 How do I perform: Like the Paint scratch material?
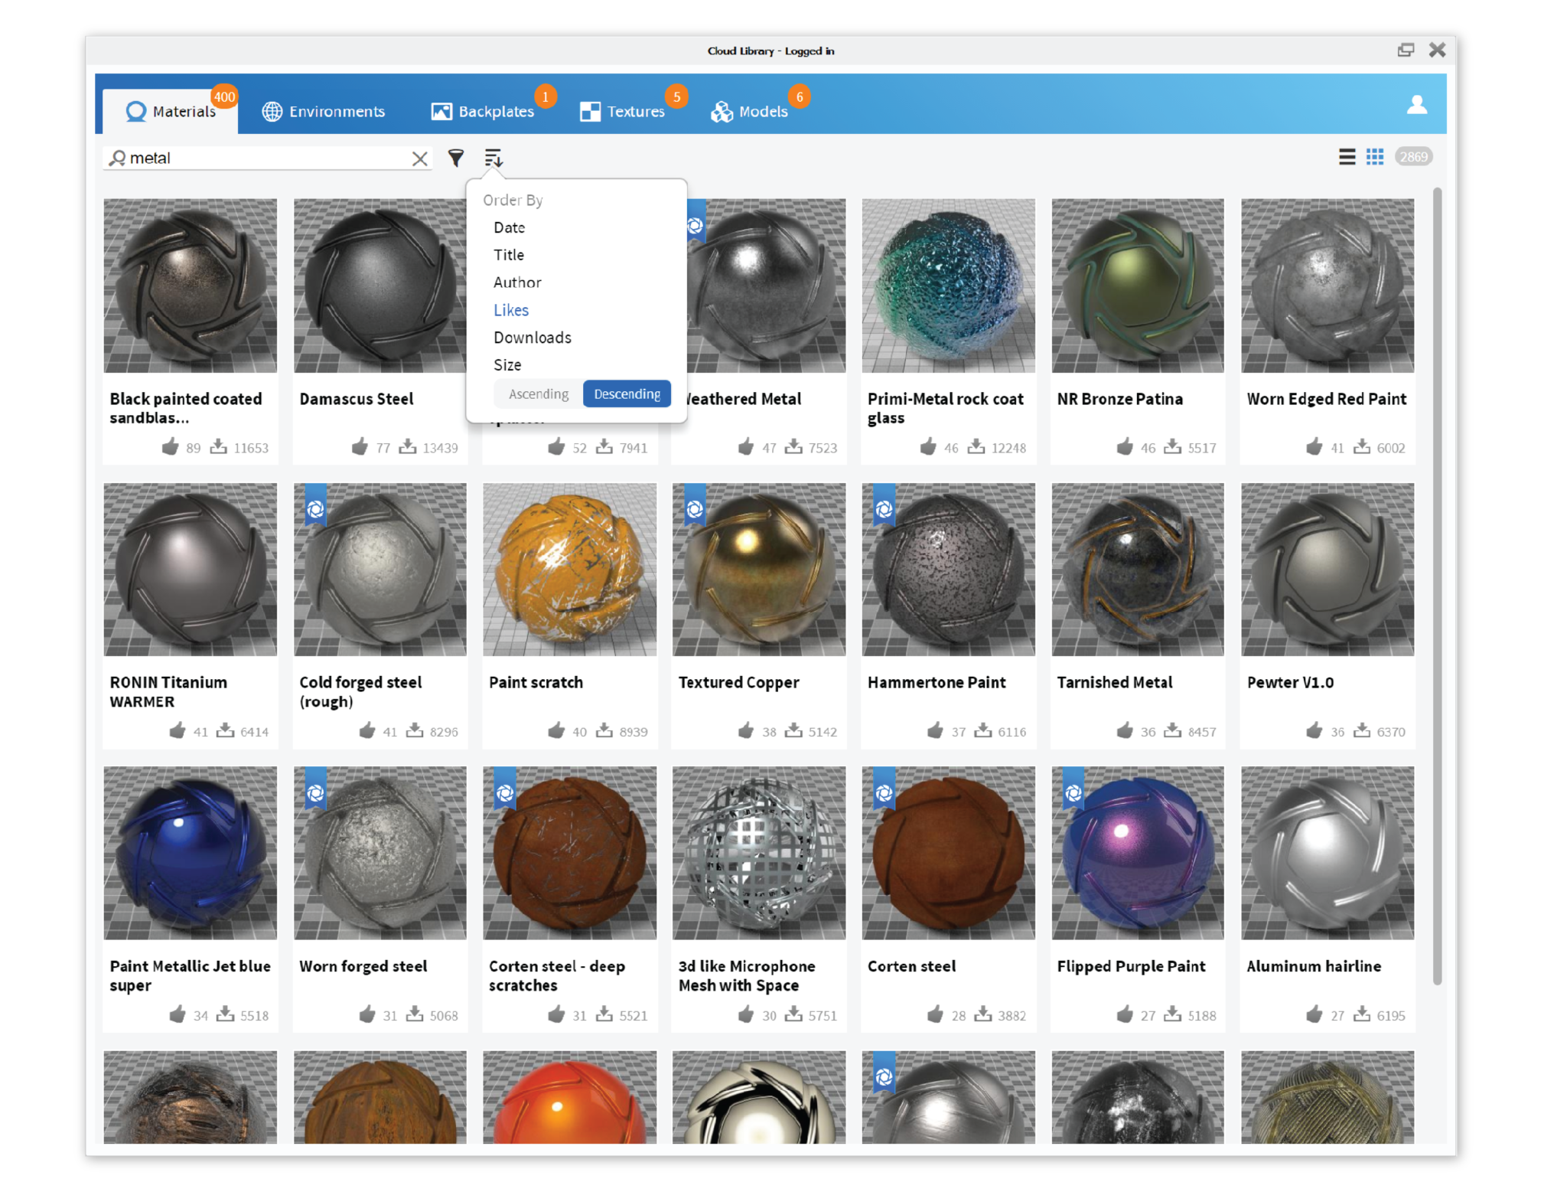[556, 731]
